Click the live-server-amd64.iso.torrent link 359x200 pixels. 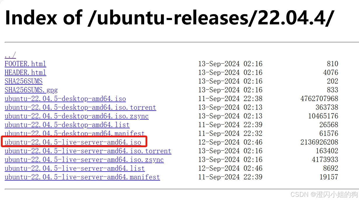[88, 151]
